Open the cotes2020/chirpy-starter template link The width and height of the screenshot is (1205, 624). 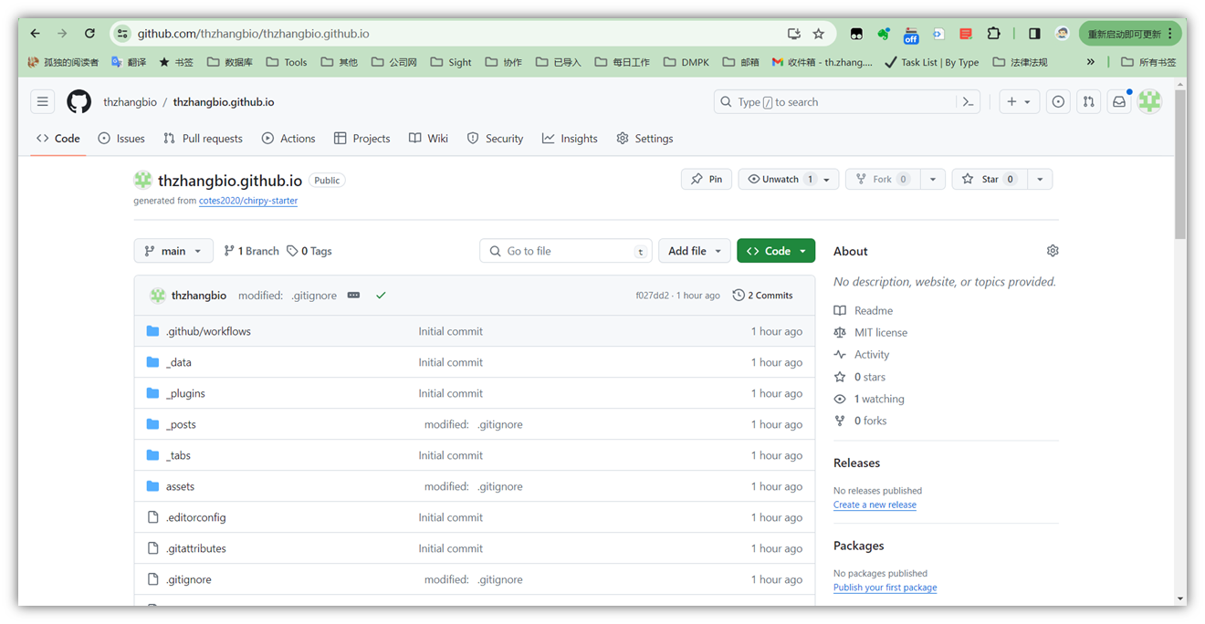point(249,201)
